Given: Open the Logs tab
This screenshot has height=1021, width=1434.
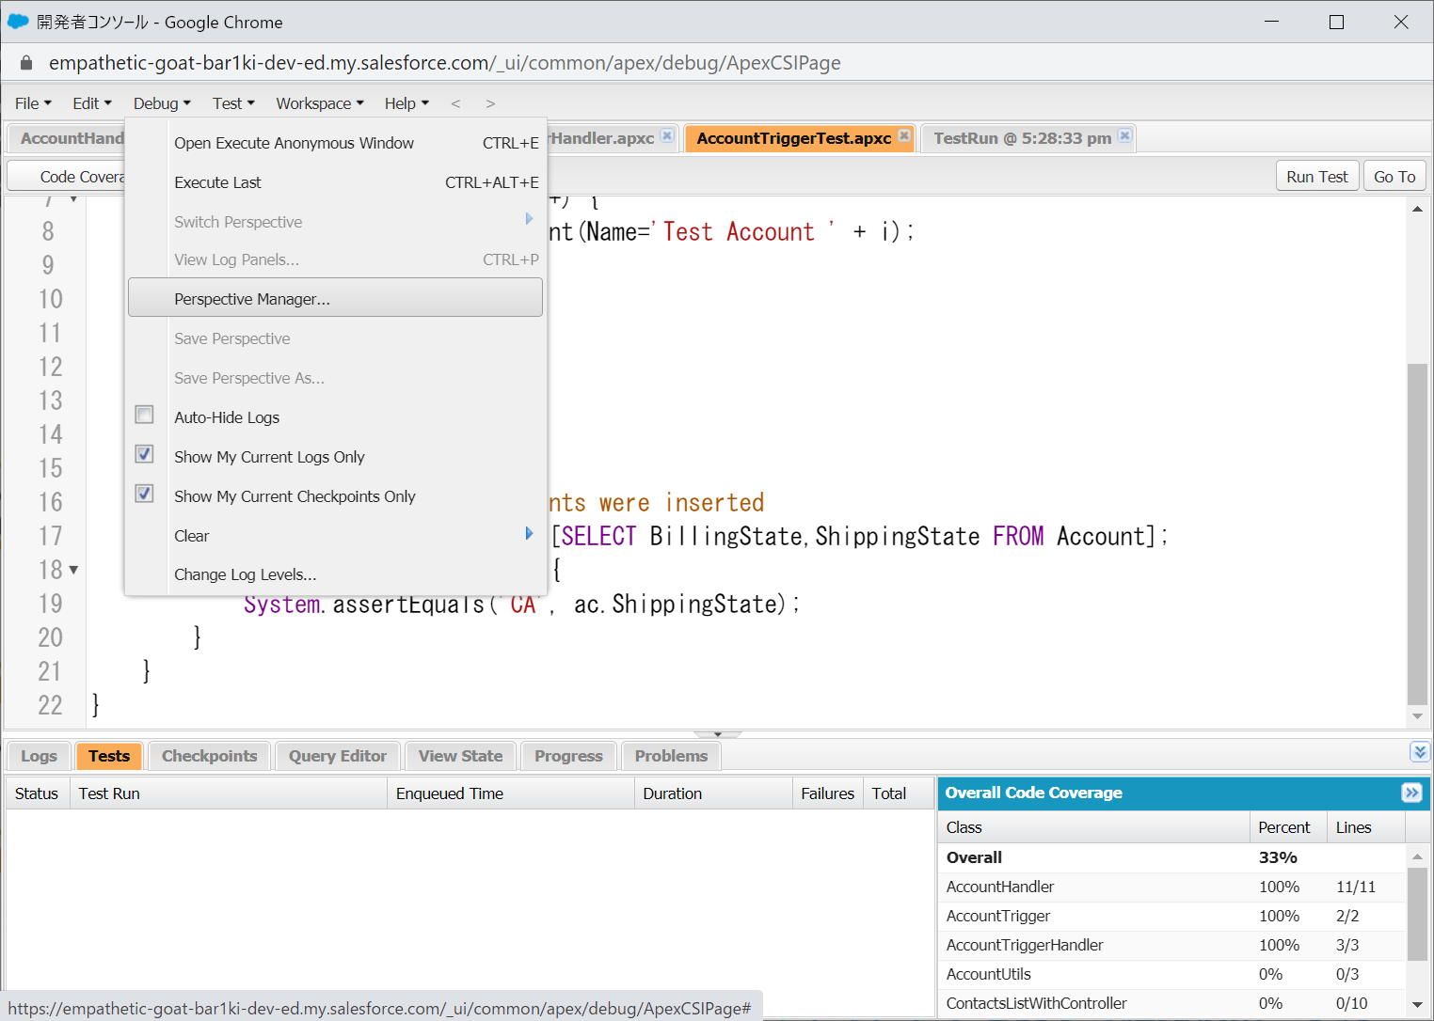Looking at the screenshot, I should pos(39,756).
